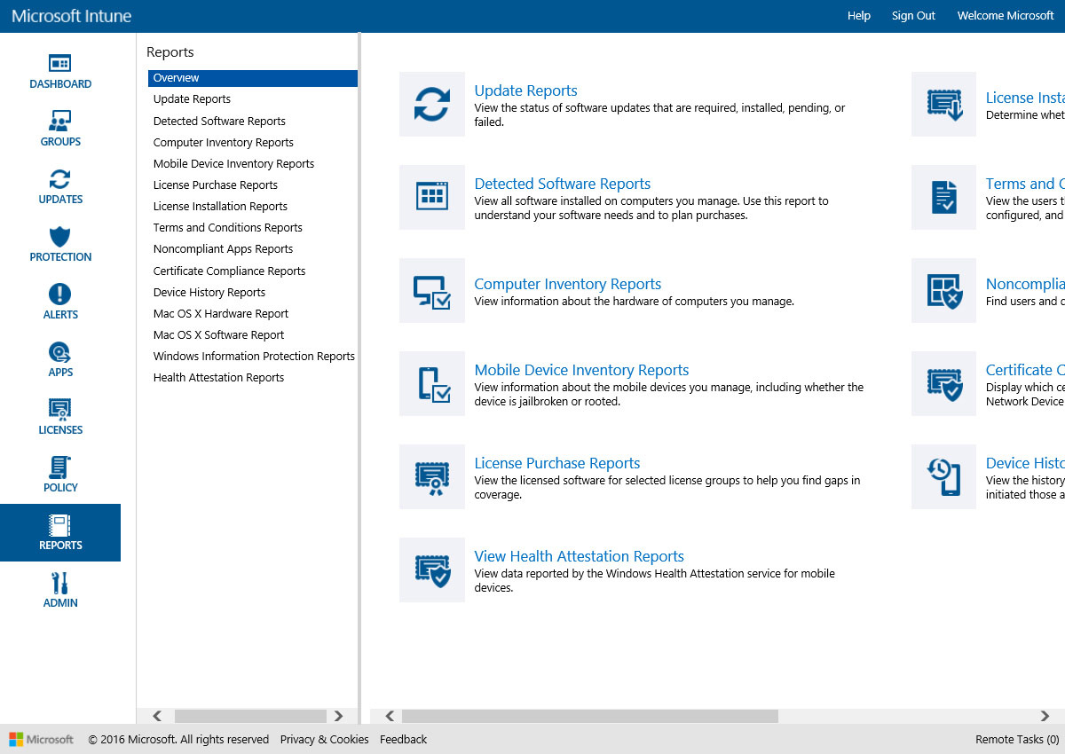The height and width of the screenshot is (754, 1065).
Task: Click the Certificate Compliance icon tile
Action: 944,383
